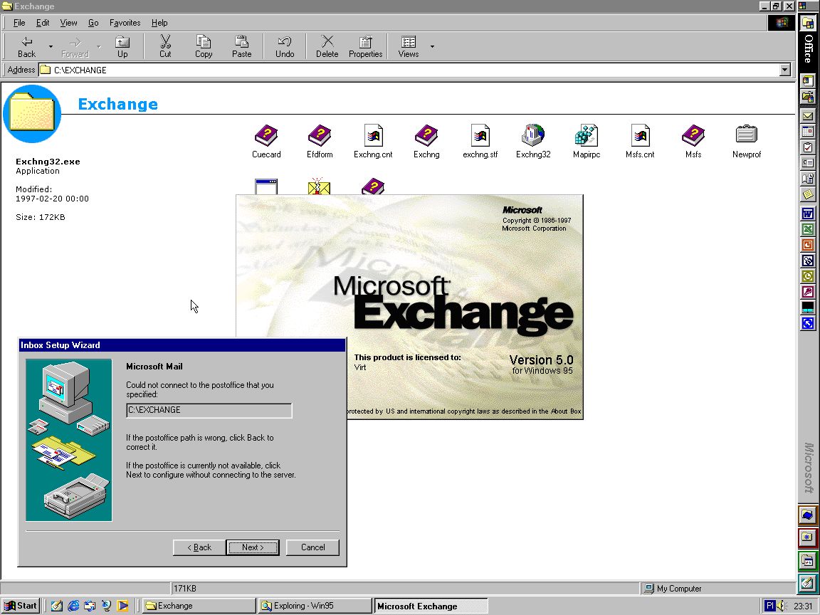Click View Channels satellite icon in Quick Launch
820x615 pixels.
(x=106, y=606)
